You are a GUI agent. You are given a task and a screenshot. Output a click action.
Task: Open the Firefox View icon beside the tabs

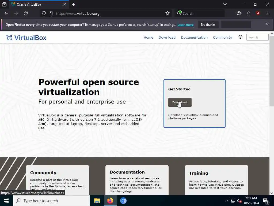[x=4, y=4]
